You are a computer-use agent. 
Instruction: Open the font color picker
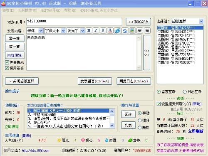[110, 30]
